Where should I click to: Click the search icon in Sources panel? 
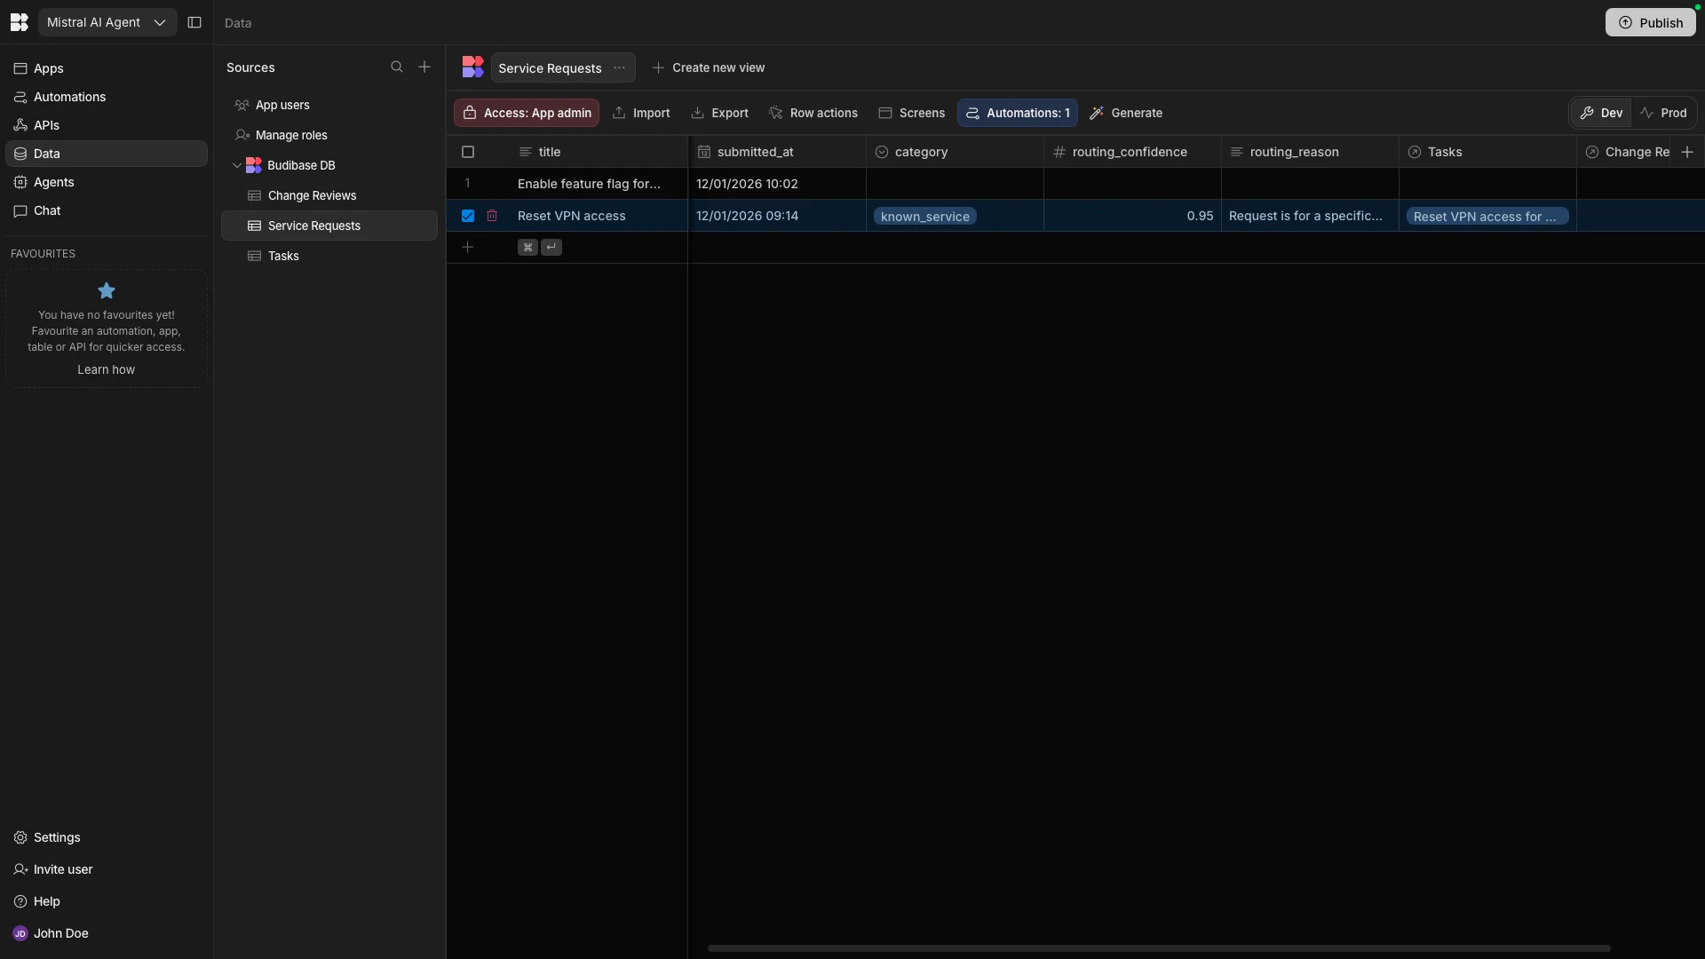point(397,67)
